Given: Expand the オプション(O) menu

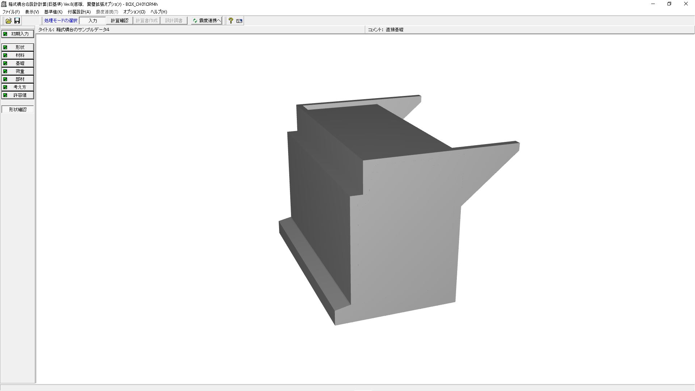Looking at the screenshot, I should pos(134,12).
